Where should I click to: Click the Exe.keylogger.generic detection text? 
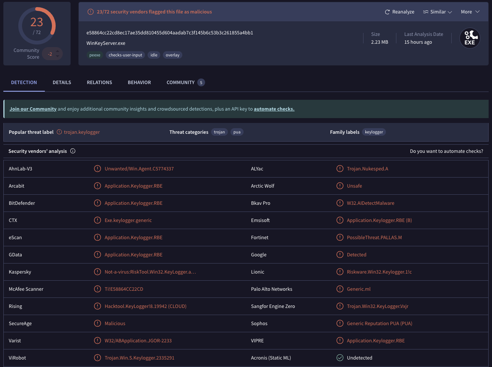[x=128, y=220]
